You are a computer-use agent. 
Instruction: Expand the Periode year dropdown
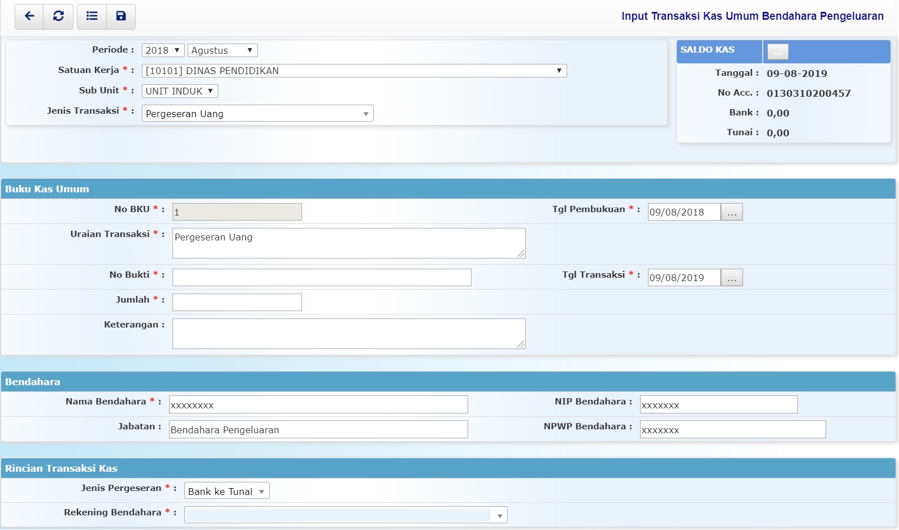[163, 50]
